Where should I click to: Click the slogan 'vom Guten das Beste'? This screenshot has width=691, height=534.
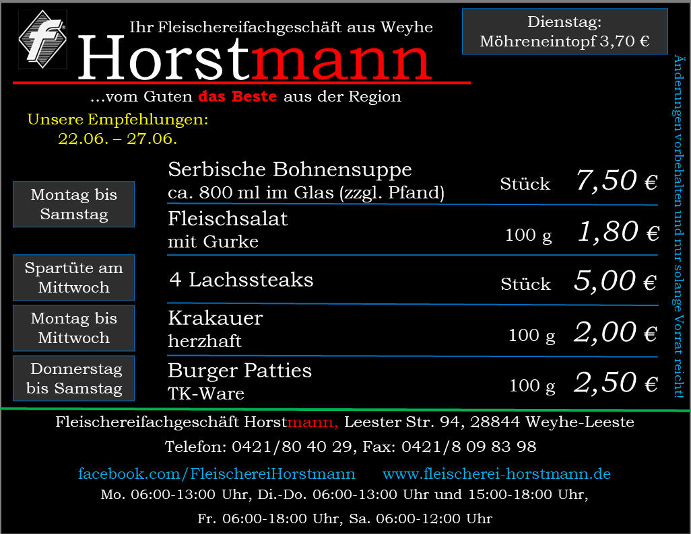click(x=184, y=96)
